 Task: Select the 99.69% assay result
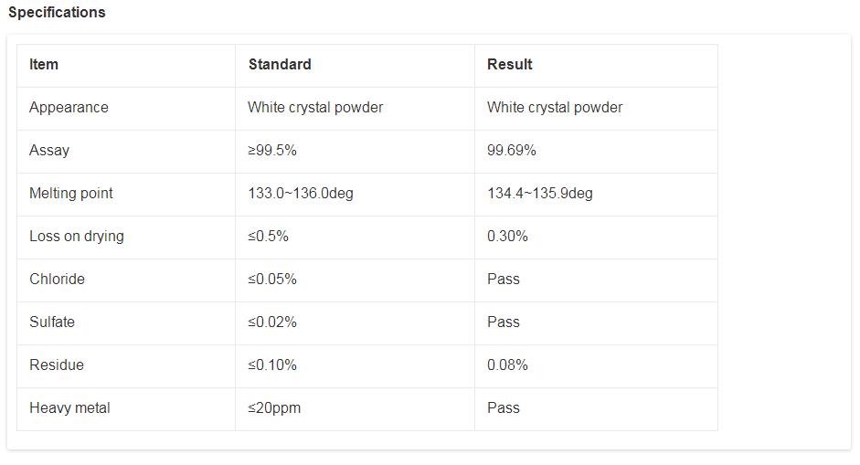pyautogui.click(x=512, y=151)
